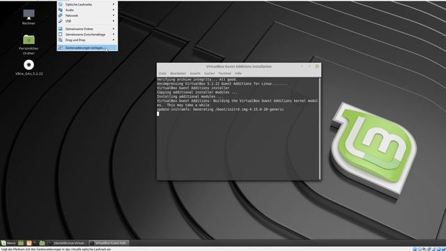Screen dimensions: 446x251
Task: Expand the Gemeinsame Zwischenablage submenu arrow
Action: tap(114, 34)
